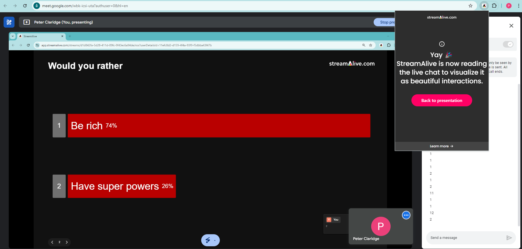
Task: Click the StreamAlive extension icon in shared browser
Action: (x=381, y=45)
